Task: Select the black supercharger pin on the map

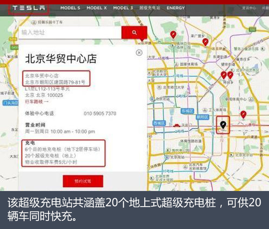Action: [x=223, y=125]
